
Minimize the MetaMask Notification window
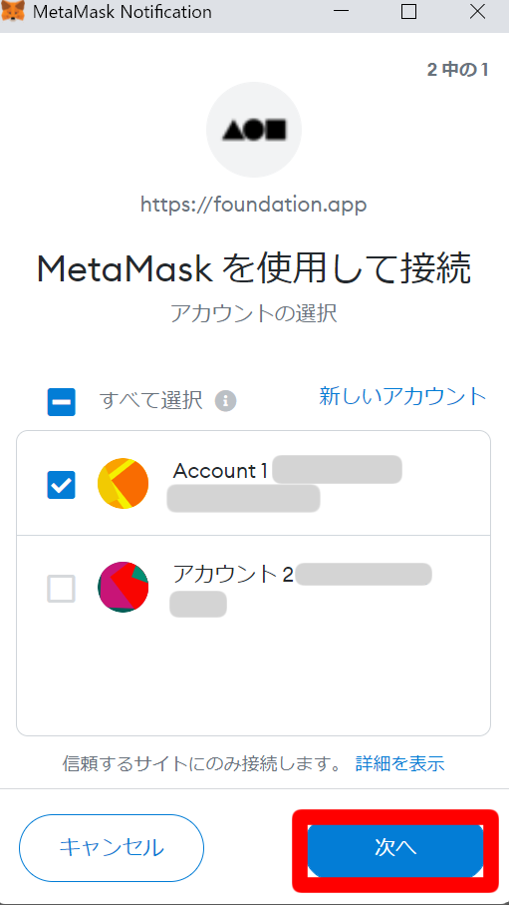pos(341,12)
